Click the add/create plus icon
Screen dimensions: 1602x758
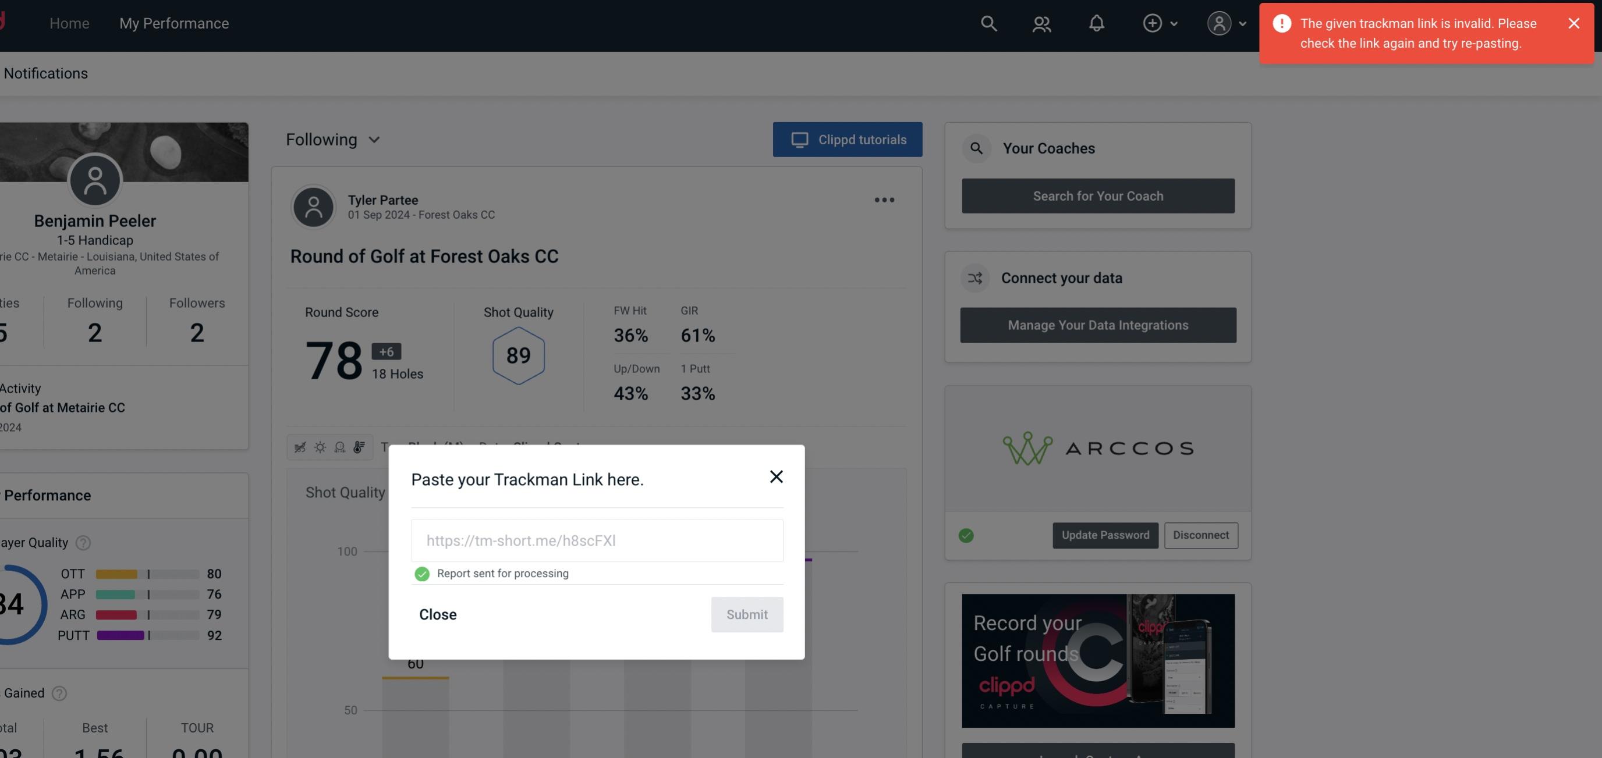1151,23
